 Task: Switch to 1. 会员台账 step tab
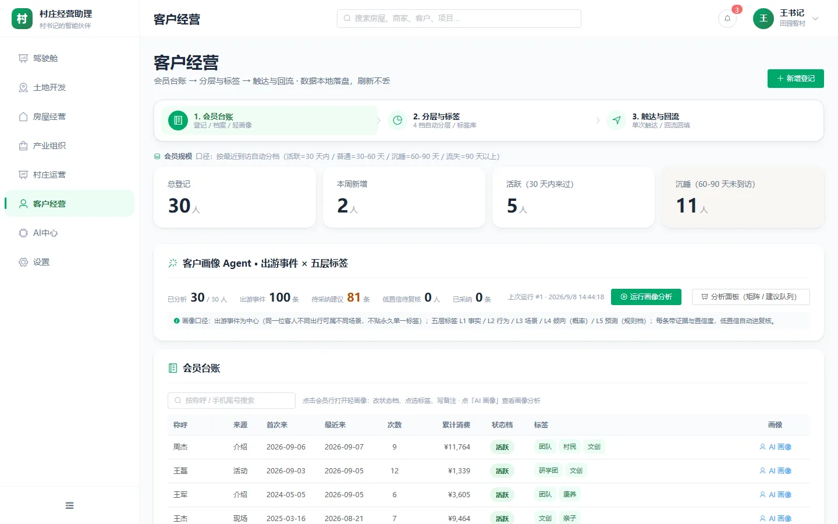click(269, 121)
